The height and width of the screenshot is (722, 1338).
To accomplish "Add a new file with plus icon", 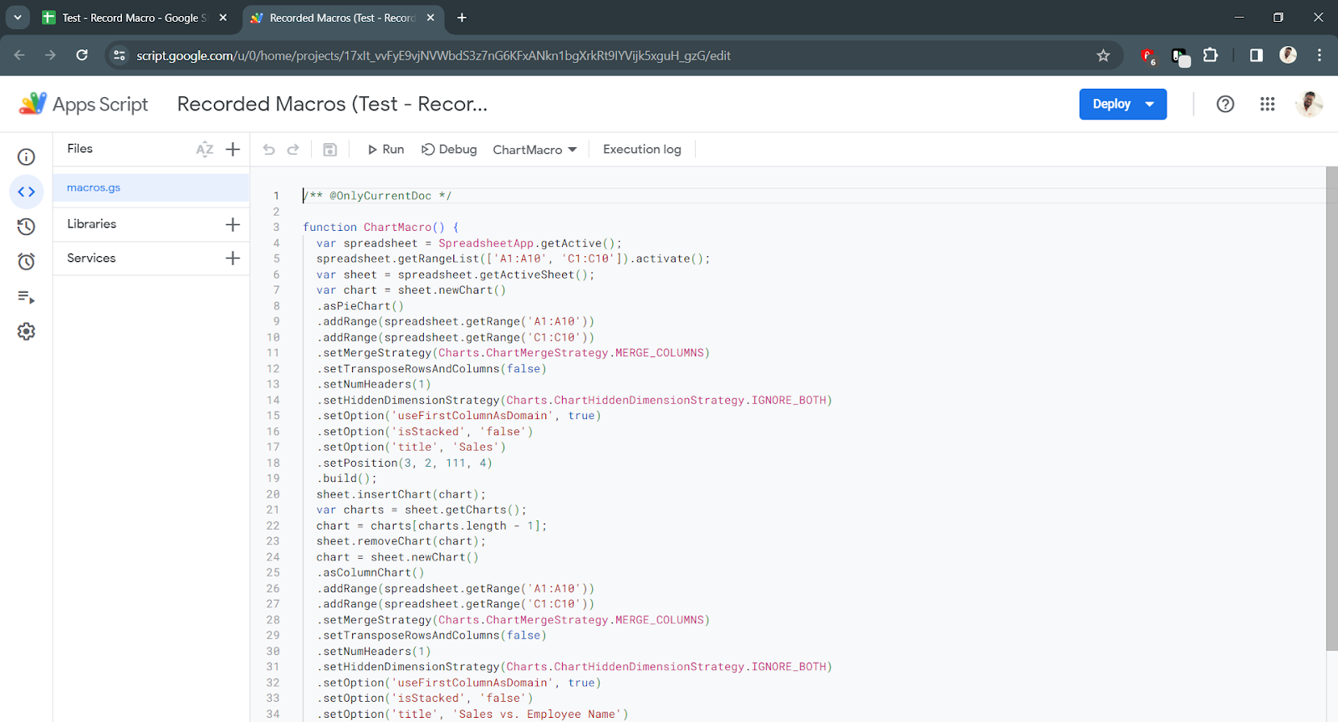I will pos(233,149).
